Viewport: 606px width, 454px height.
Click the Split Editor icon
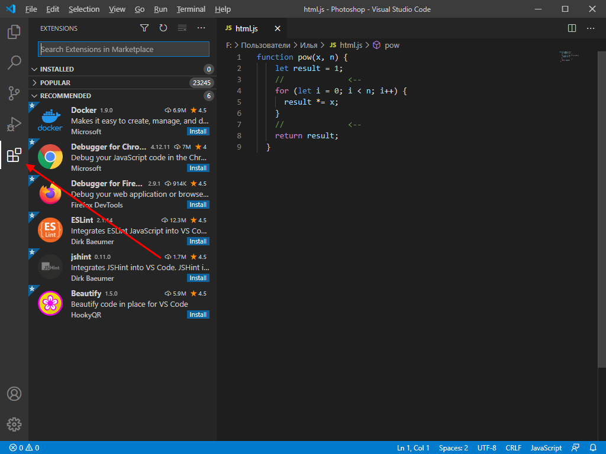(571, 28)
